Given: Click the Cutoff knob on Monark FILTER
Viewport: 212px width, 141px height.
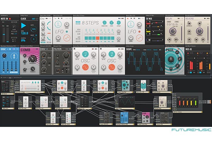Looking at the screenshot, I should pyautogui.click(x=66, y=55).
